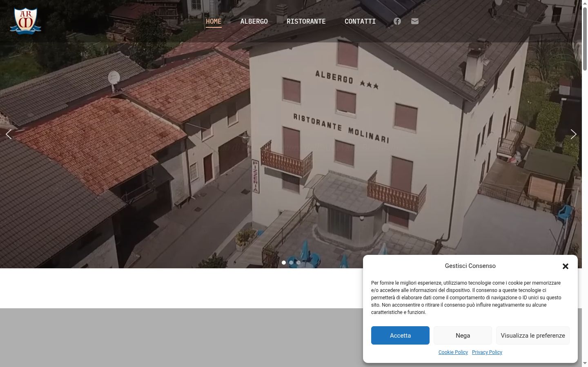Click the page vertical scrollbar thumb
This screenshot has width=588, height=367.
585,39
